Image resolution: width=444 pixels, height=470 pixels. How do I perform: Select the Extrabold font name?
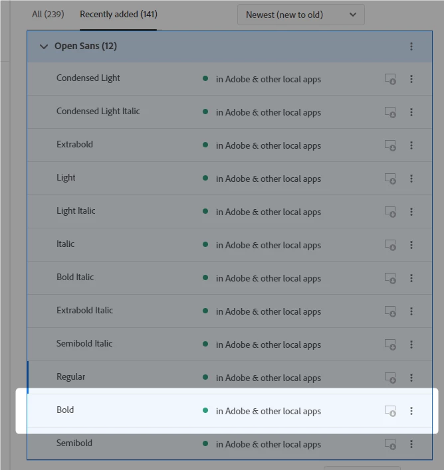74,145
